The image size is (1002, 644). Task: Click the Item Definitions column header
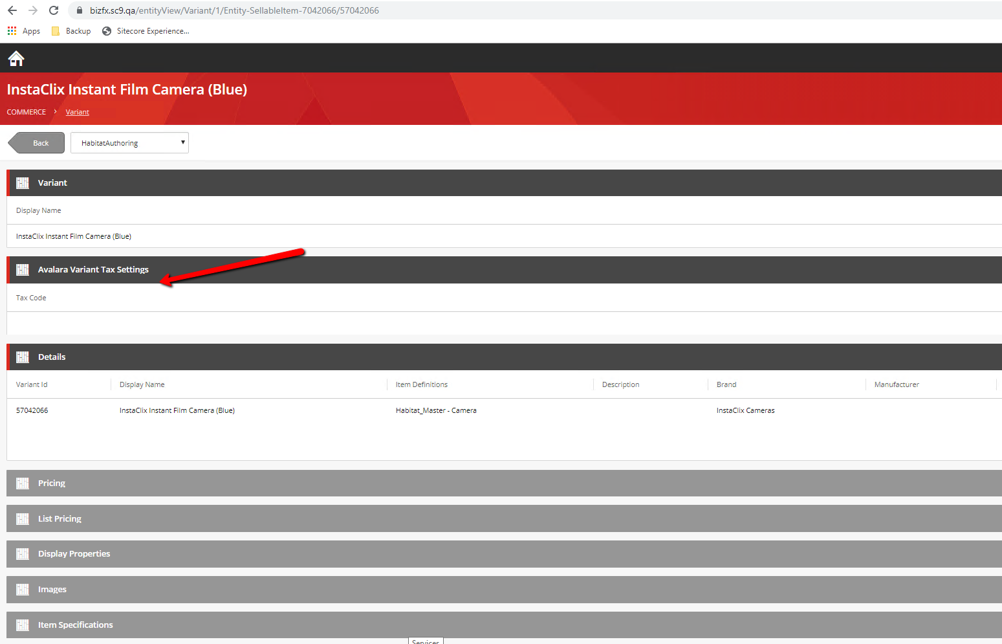pyautogui.click(x=422, y=384)
